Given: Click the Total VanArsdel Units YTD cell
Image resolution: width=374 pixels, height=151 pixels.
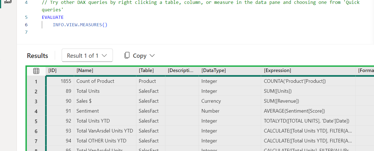Looking at the screenshot, I should [x=105, y=131].
